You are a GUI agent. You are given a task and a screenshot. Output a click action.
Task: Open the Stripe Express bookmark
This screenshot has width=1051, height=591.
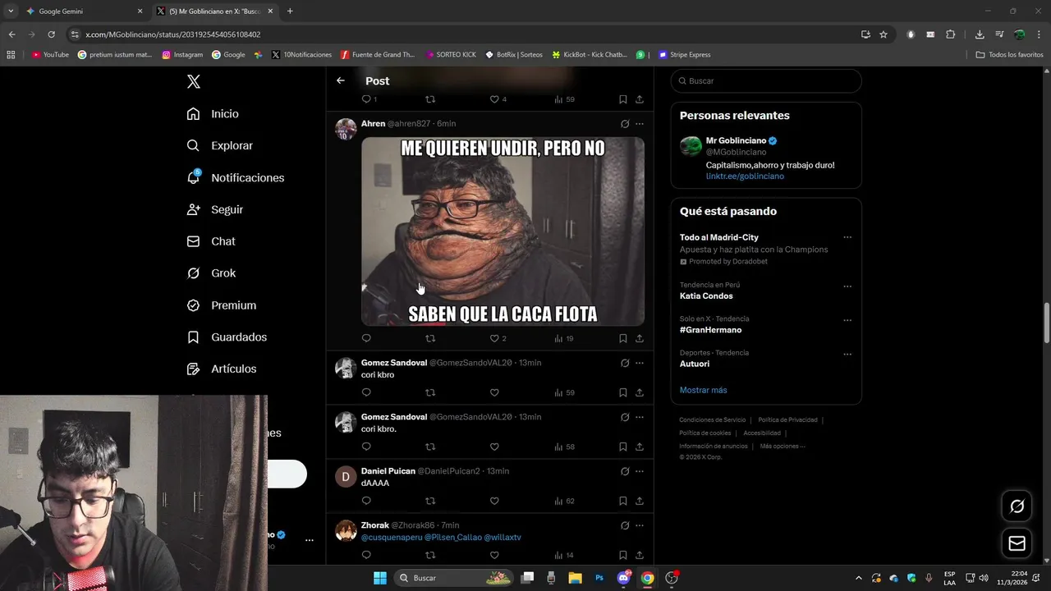coord(686,55)
